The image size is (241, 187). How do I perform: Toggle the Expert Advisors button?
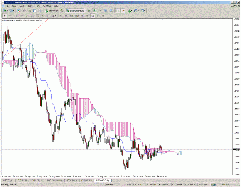pos(75,11)
